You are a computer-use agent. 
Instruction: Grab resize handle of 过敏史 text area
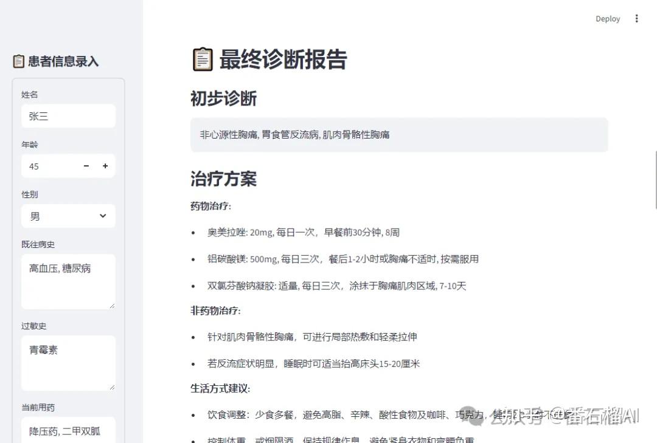point(112,387)
